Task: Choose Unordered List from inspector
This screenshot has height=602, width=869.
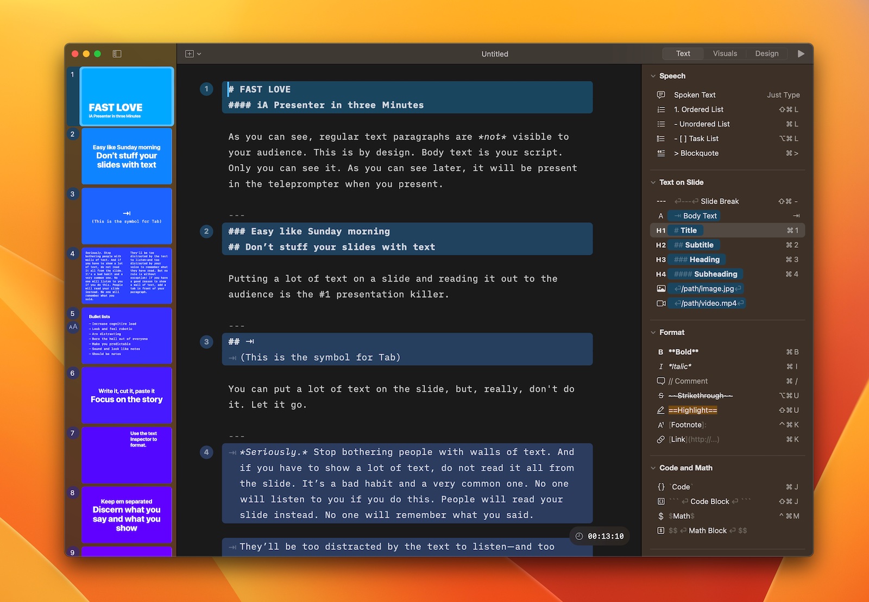Action: point(728,124)
